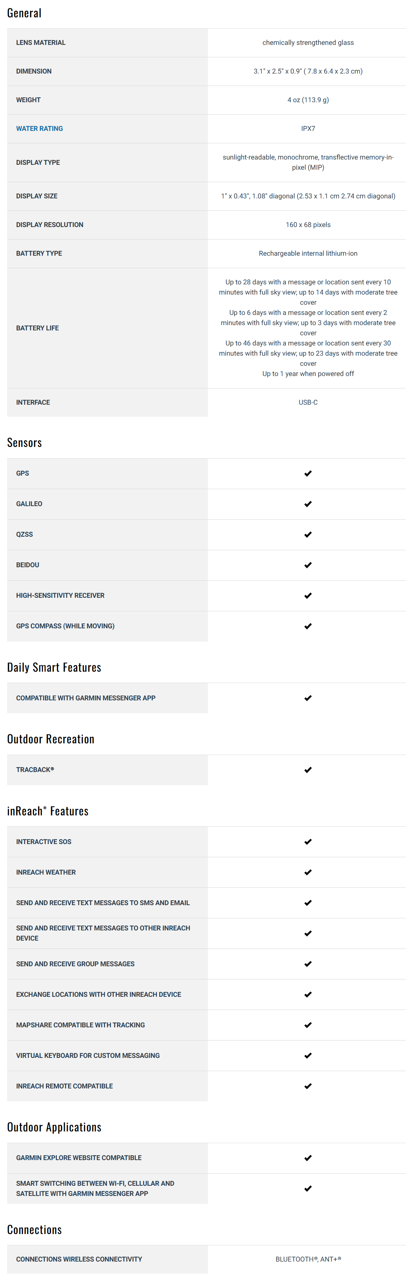Image resolution: width=406 pixels, height=1274 pixels.
Task: Click the TracBack checkmark icon
Action: [x=308, y=769]
